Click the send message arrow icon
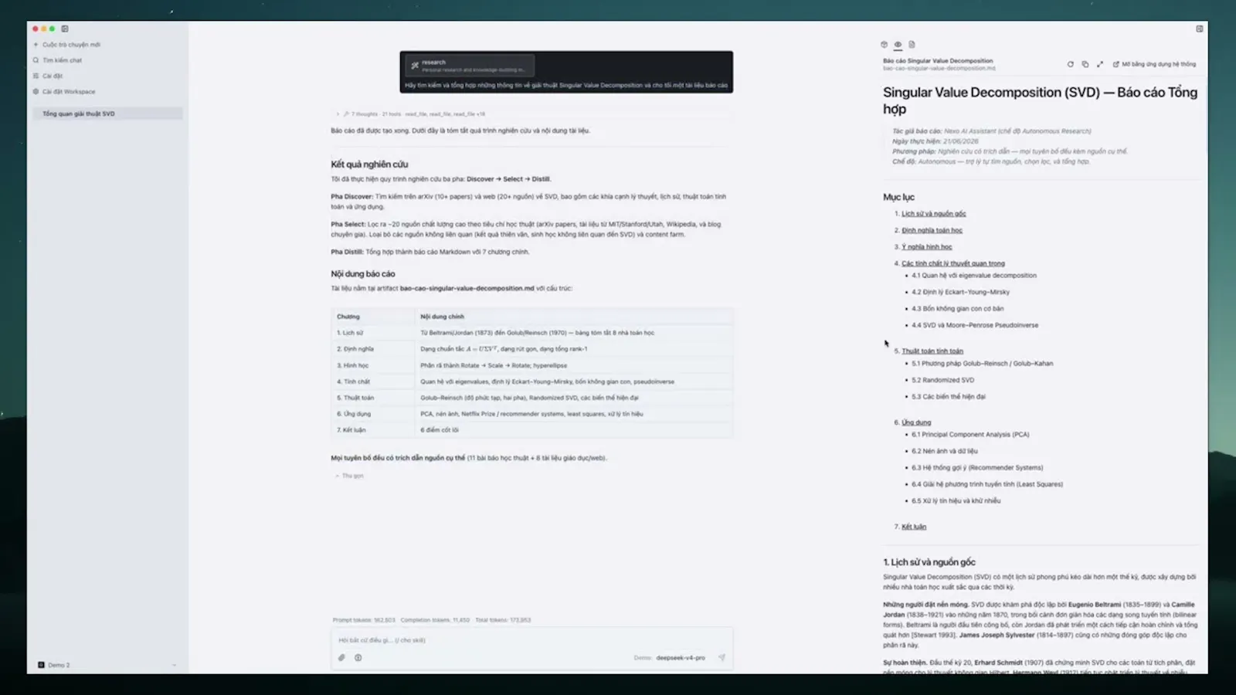Image resolution: width=1236 pixels, height=695 pixels. pos(722,658)
